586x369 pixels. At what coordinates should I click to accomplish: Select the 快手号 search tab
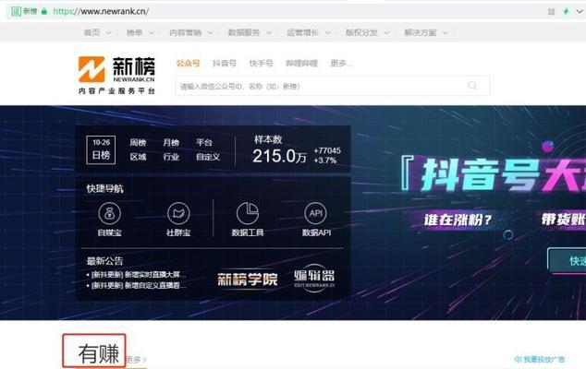(x=261, y=63)
